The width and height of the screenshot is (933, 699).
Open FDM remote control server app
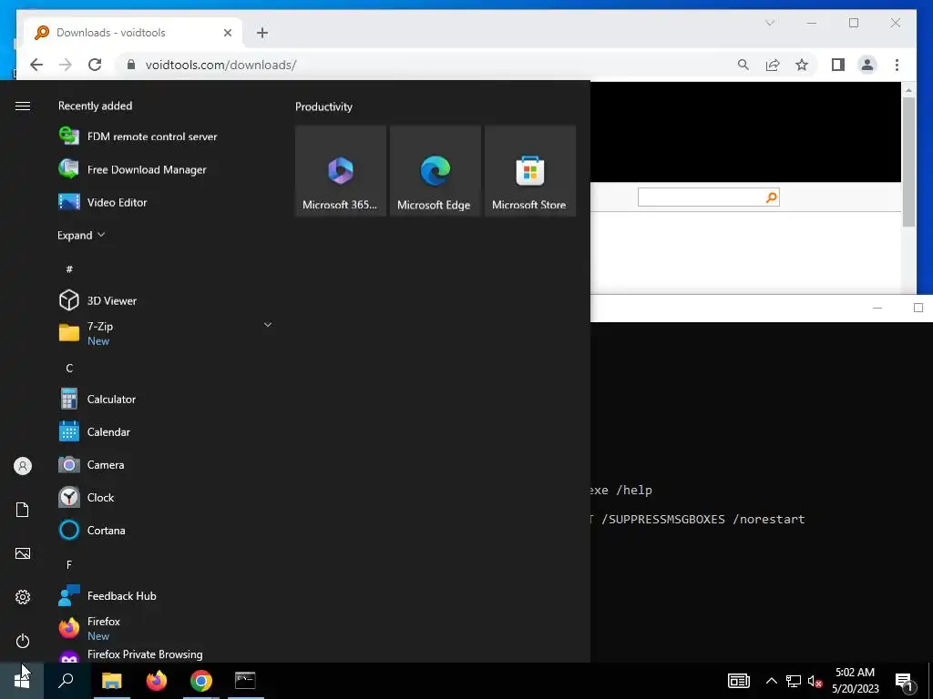[x=138, y=137]
